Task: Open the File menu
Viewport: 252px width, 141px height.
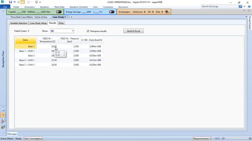Action: pos(5,7)
